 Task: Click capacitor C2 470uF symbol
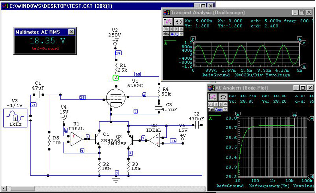(197, 125)
